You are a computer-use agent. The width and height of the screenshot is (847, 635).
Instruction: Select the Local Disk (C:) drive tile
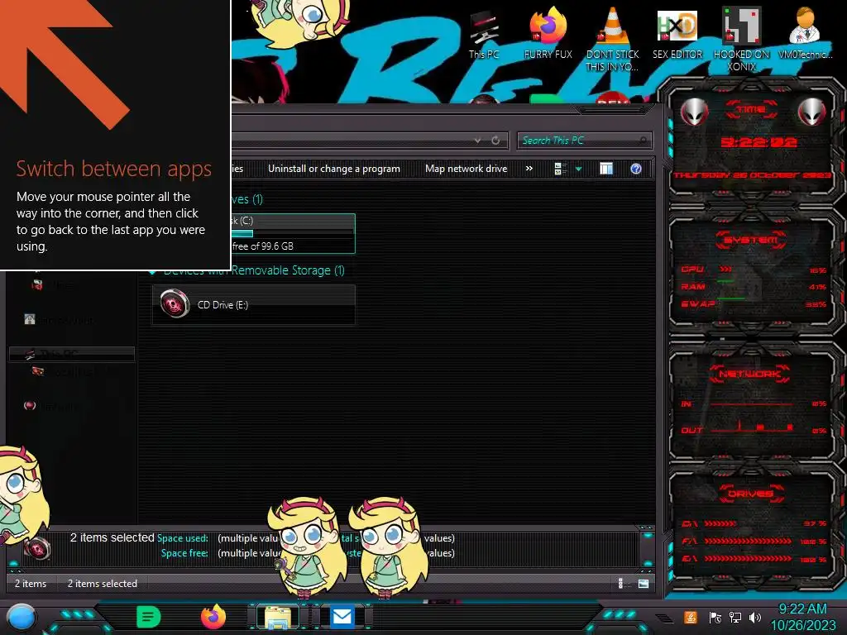point(293,233)
